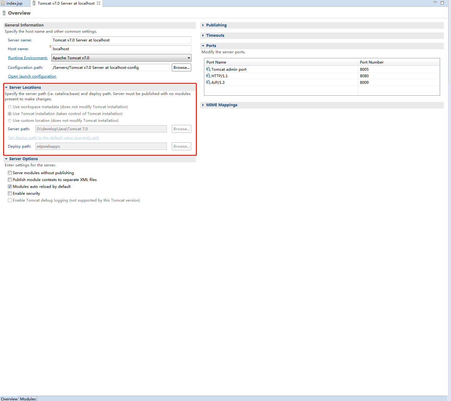Click the index.jsp tab file icon

[x=3, y=3]
